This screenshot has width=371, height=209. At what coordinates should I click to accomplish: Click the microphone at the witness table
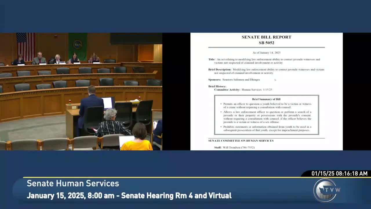[126, 99]
